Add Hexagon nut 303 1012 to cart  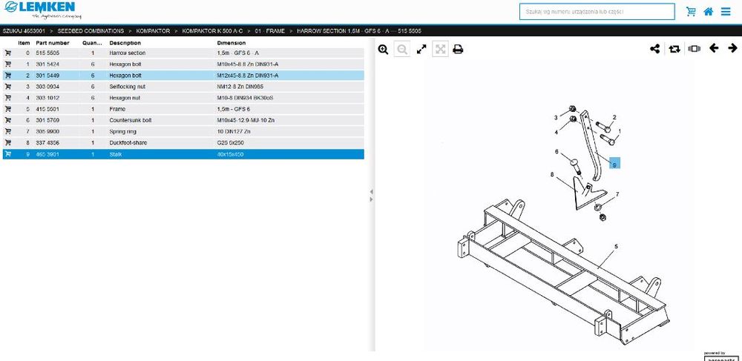[x=8, y=98]
